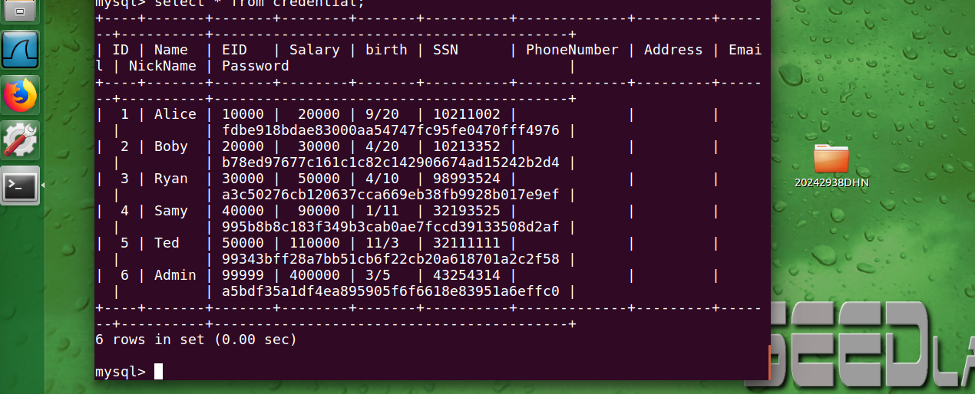Click the mysql> prompt cursor at bottom
Screen dimensions: 975x394
coord(158,372)
